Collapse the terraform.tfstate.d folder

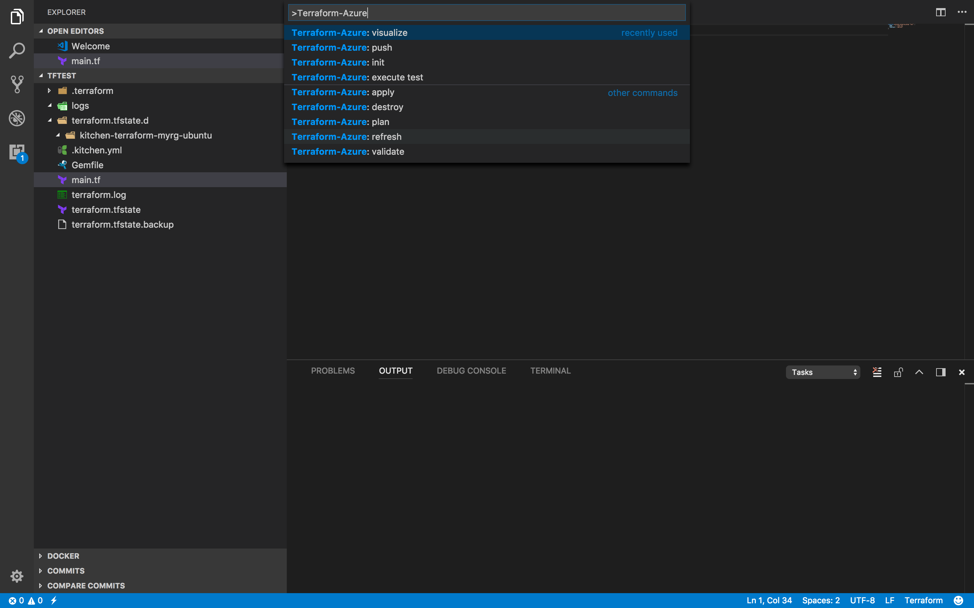(160, 120)
